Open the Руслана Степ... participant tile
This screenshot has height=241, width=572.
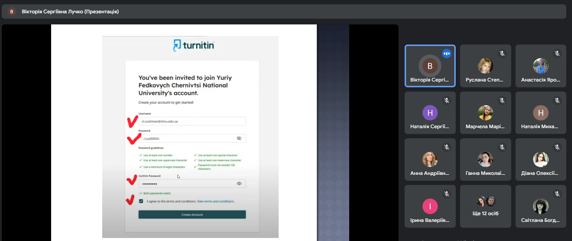tap(485, 66)
